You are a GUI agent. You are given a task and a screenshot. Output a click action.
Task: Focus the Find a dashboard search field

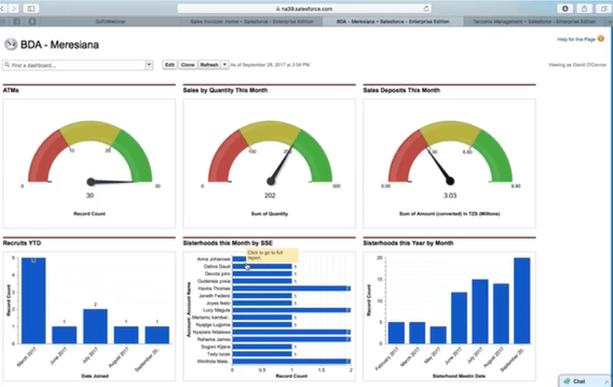pos(74,65)
